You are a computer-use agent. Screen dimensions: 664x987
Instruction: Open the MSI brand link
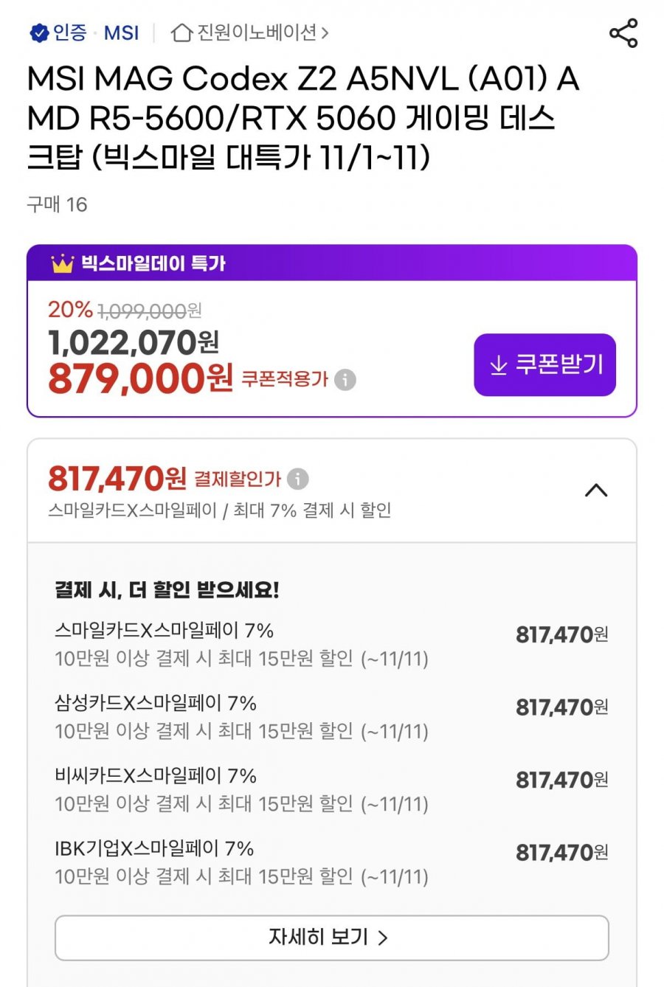(121, 33)
